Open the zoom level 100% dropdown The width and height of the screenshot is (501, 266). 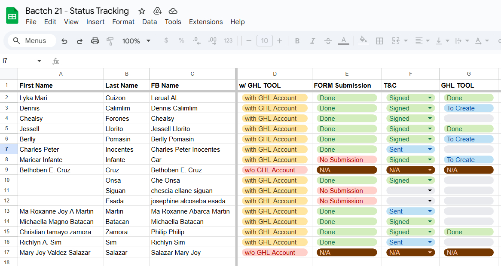pos(136,41)
